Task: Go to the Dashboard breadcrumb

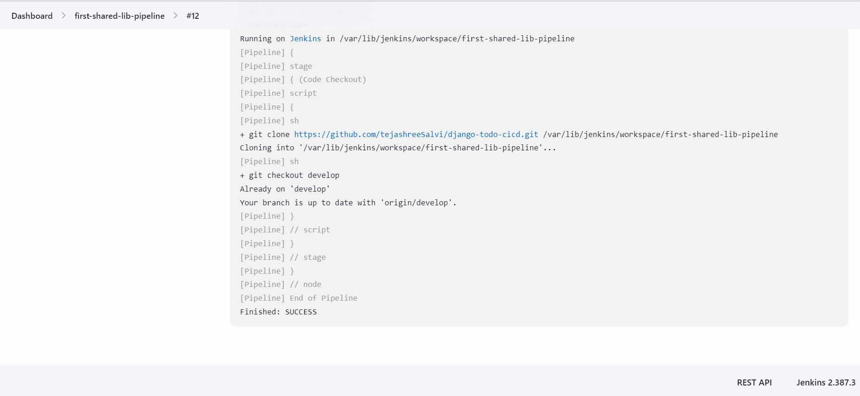Action: pyautogui.click(x=32, y=16)
